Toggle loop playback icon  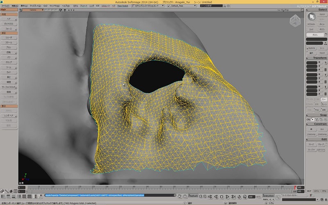[239, 197]
